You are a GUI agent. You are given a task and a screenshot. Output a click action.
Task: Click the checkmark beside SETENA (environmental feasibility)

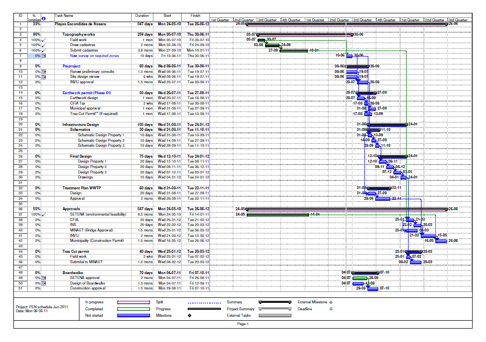[44, 215]
